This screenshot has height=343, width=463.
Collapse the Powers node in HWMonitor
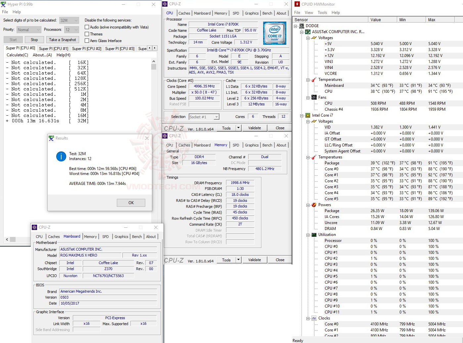point(308,205)
